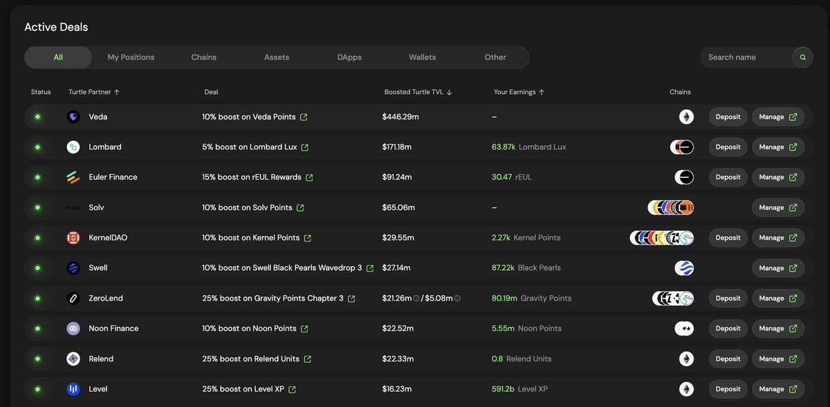Click Deposit for Euler Finance
Screen dimensions: 830x407
click(x=728, y=178)
